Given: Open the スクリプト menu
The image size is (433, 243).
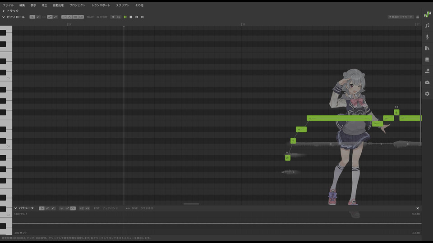Looking at the screenshot, I should tap(123, 5).
